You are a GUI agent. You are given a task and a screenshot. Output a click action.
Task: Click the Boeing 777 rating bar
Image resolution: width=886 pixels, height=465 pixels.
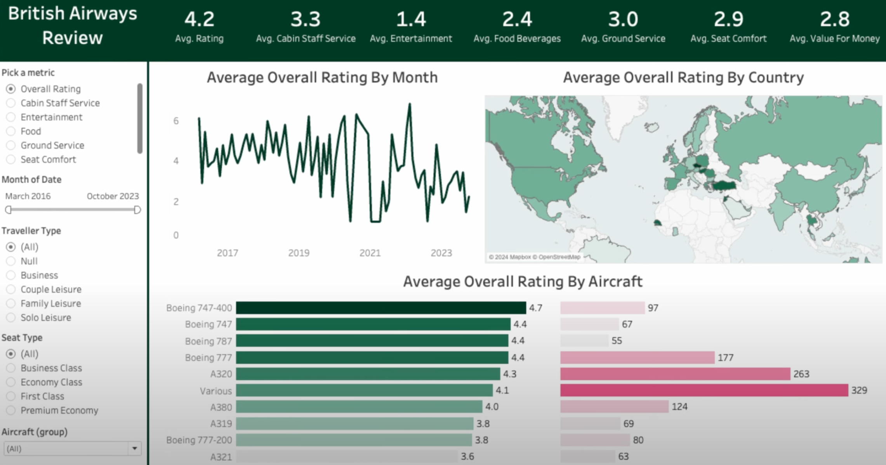click(372, 357)
